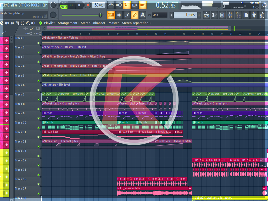268x201 pixels.
Task: Click the pause button in transport
Action: [x=71, y=5]
